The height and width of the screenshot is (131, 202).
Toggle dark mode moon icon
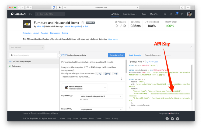tap(30, 14)
